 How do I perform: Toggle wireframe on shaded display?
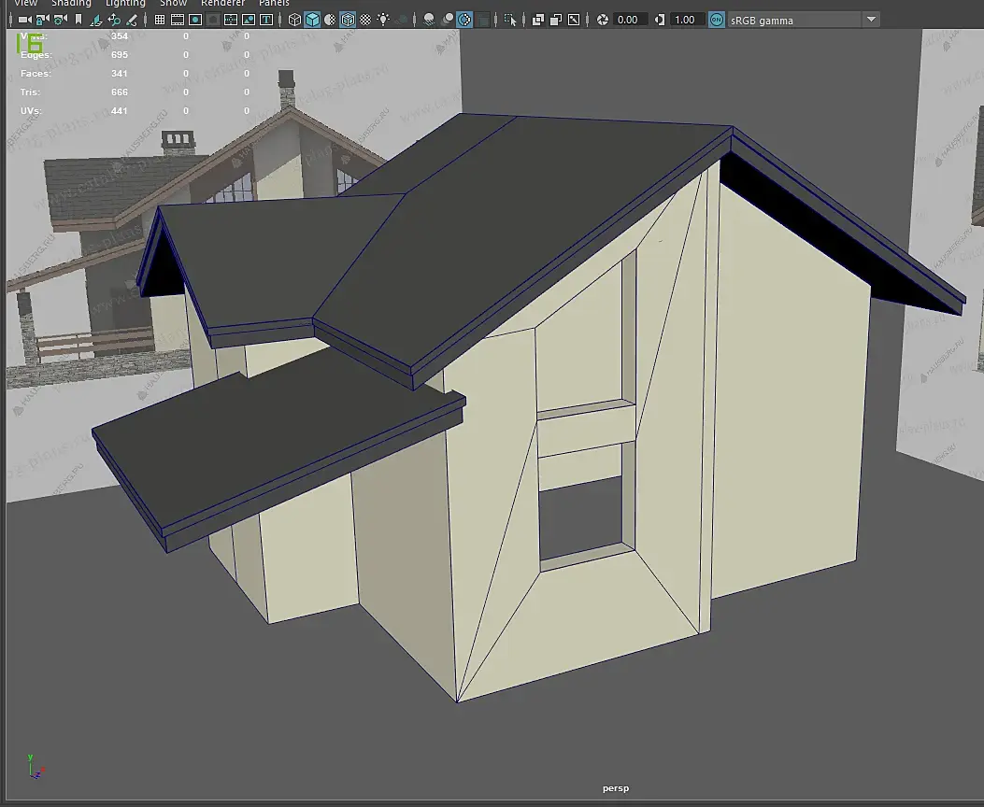pos(348,20)
